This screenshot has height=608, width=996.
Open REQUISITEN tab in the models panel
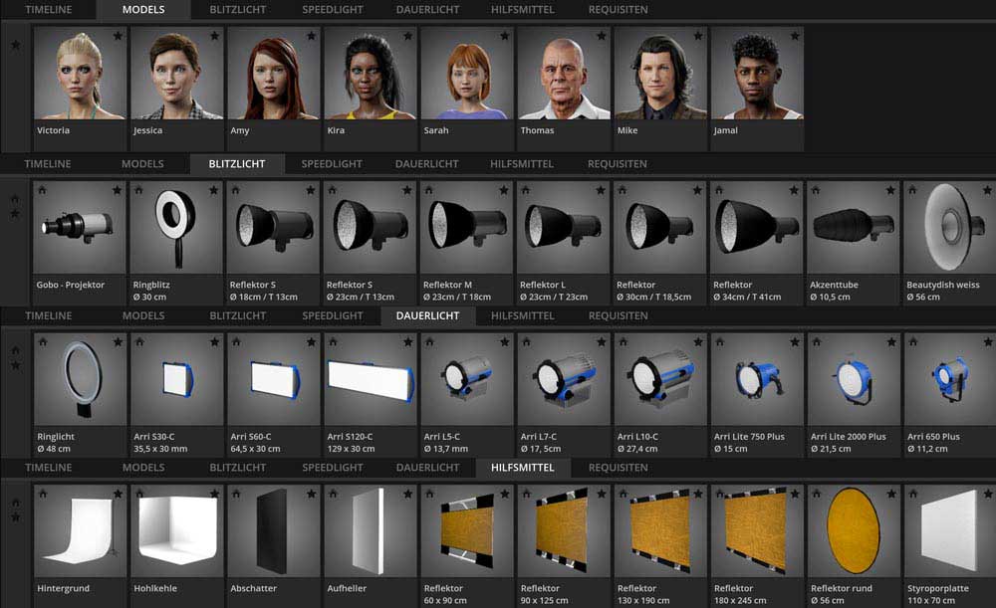619,10
